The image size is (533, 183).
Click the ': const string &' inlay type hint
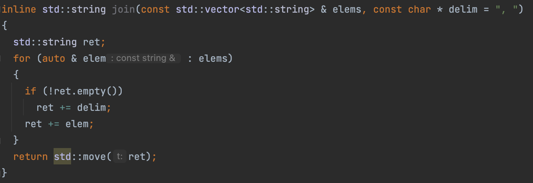[144, 58]
